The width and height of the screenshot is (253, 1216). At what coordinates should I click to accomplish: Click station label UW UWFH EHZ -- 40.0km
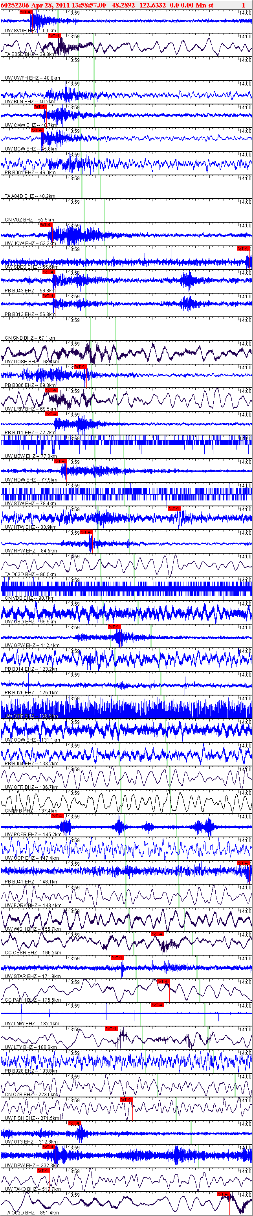32,78
